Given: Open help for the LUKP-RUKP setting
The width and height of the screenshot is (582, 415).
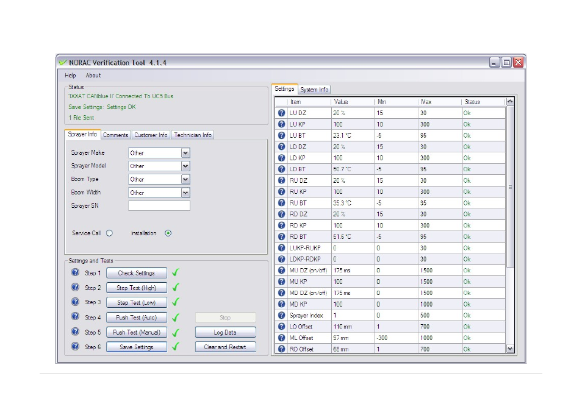Looking at the screenshot, I should pyautogui.click(x=282, y=248).
